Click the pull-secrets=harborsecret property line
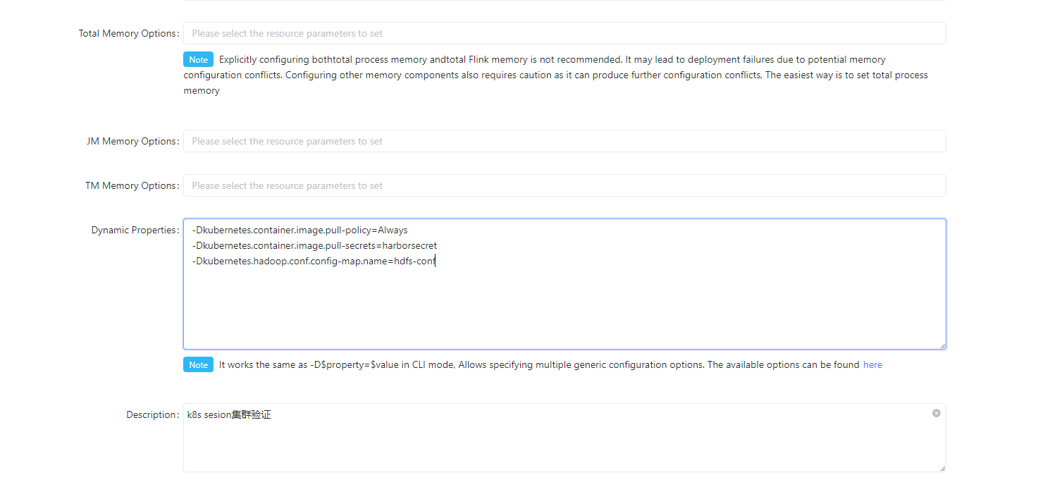This screenshot has height=492, width=1057. [x=314, y=245]
